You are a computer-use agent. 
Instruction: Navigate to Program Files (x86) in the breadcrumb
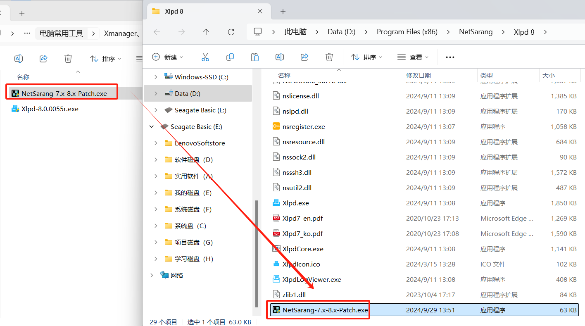(x=407, y=32)
